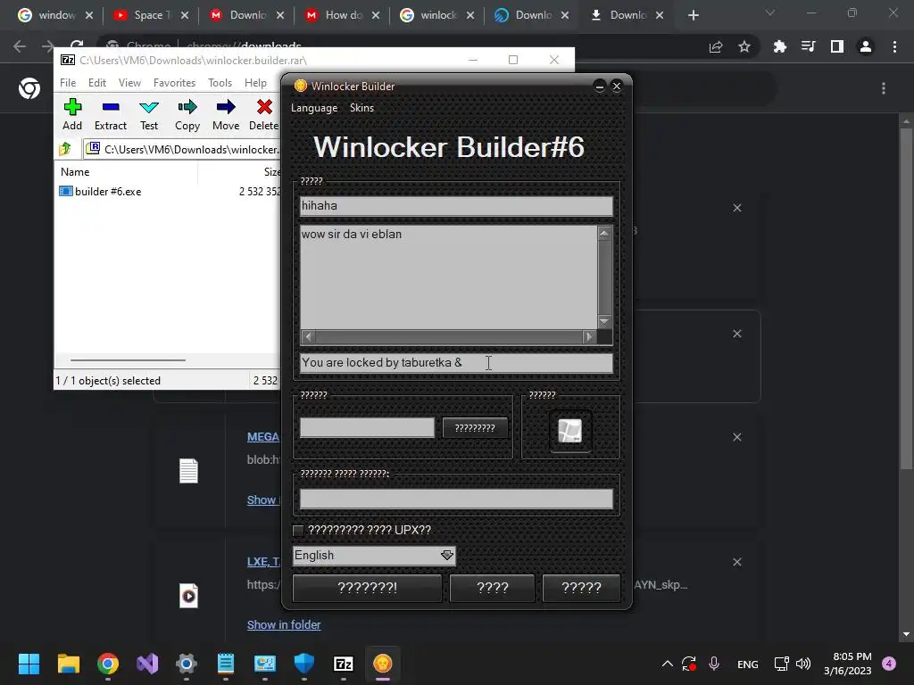This screenshot has width=914, height=685.
Task: Open the 7-Zip File menu
Action: pyautogui.click(x=68, y=83)
